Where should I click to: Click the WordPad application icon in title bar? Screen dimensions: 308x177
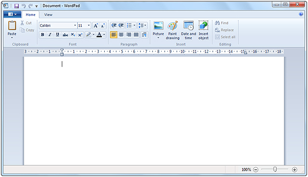[x=5, y=6]
